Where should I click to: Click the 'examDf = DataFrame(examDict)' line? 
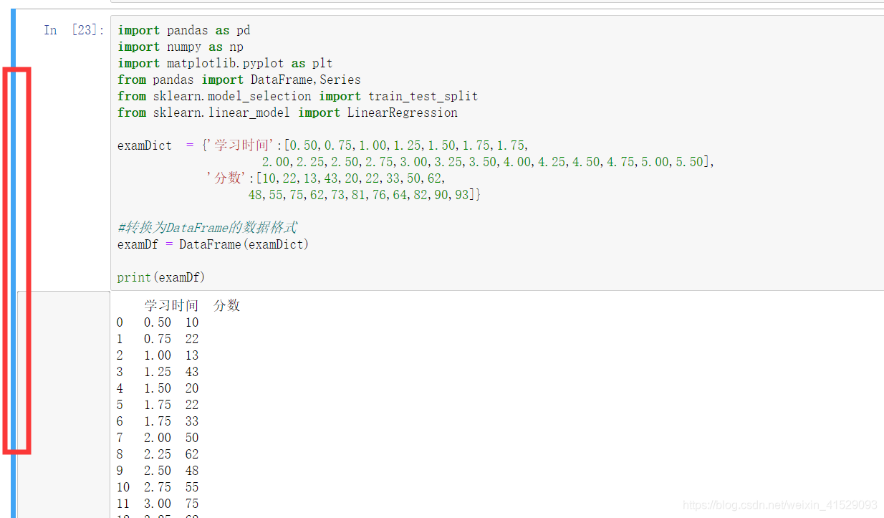[x=213, y=244]
